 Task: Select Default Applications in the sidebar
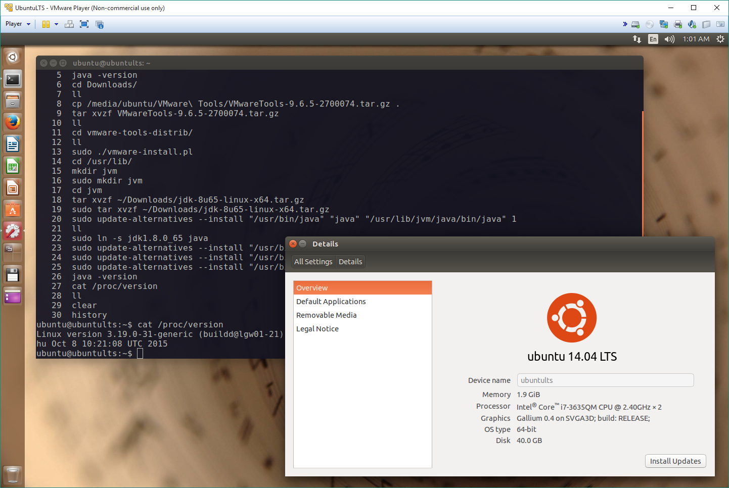(362, 302)
